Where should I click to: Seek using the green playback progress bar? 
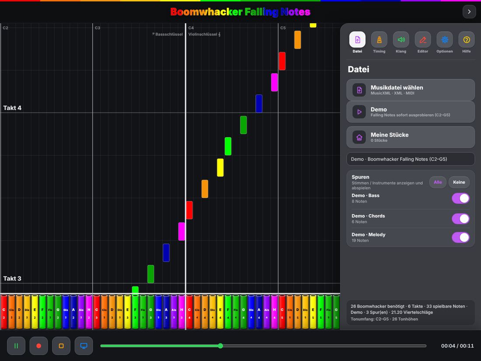(263, 346)
